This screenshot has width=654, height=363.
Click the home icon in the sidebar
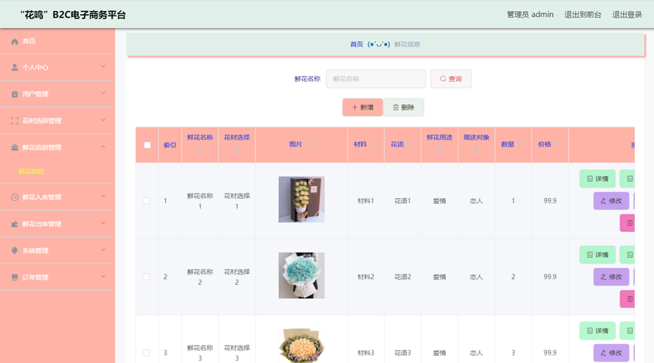point(15,41)
